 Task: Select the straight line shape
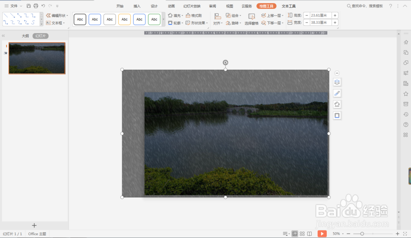[x=6, y=16]
